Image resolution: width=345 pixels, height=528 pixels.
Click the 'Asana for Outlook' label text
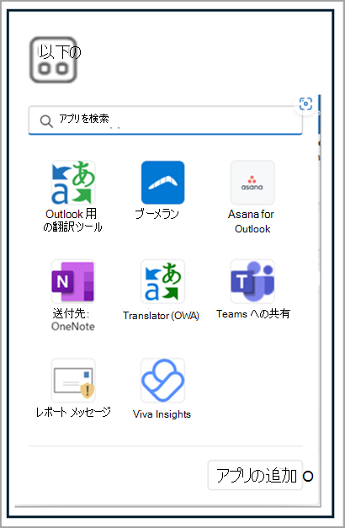(252, 221)
